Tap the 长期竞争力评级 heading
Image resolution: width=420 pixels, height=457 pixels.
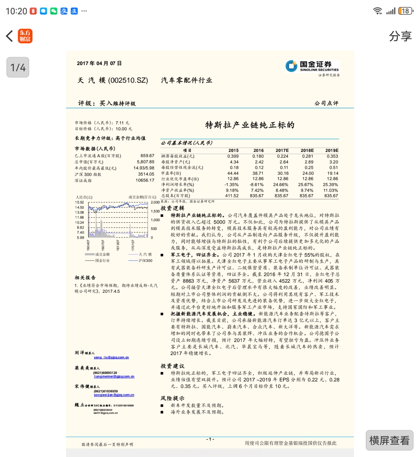click(110, 138)
